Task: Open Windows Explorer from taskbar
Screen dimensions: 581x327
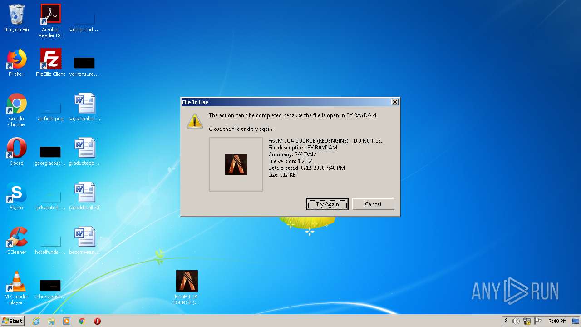Action: coord(51,321)
